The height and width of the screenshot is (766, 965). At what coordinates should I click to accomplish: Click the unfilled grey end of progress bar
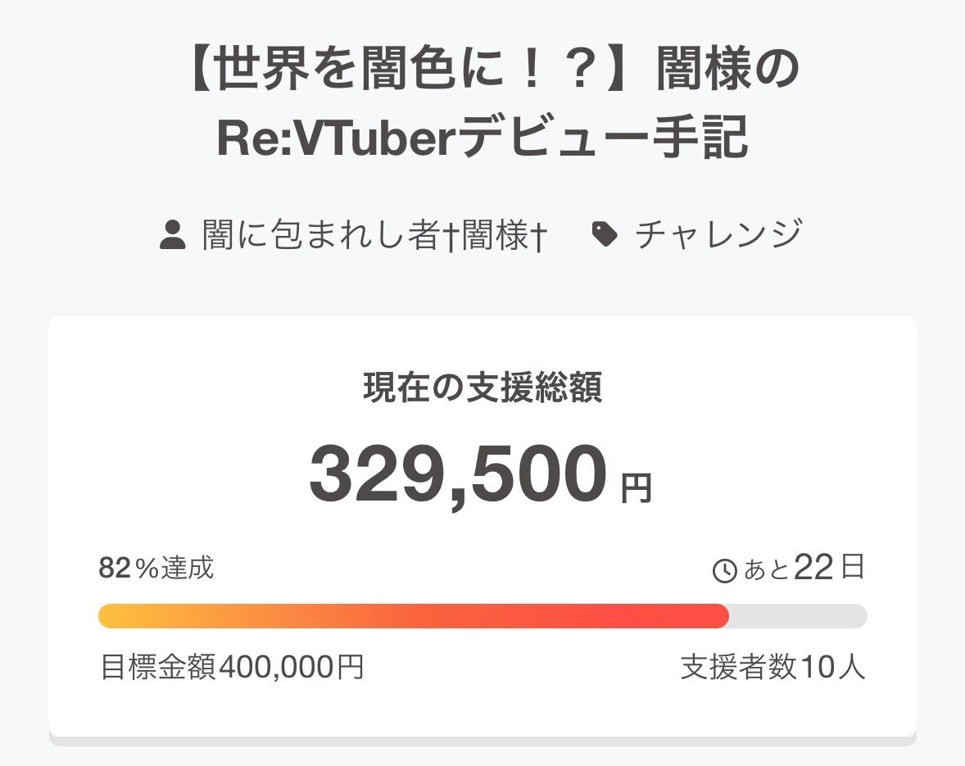point(798,616)
